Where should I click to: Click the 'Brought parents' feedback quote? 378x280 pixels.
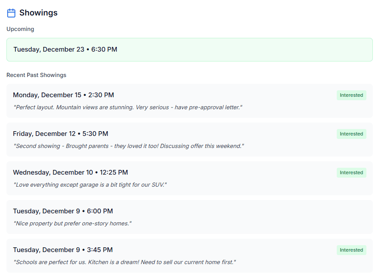click(129, 146)
